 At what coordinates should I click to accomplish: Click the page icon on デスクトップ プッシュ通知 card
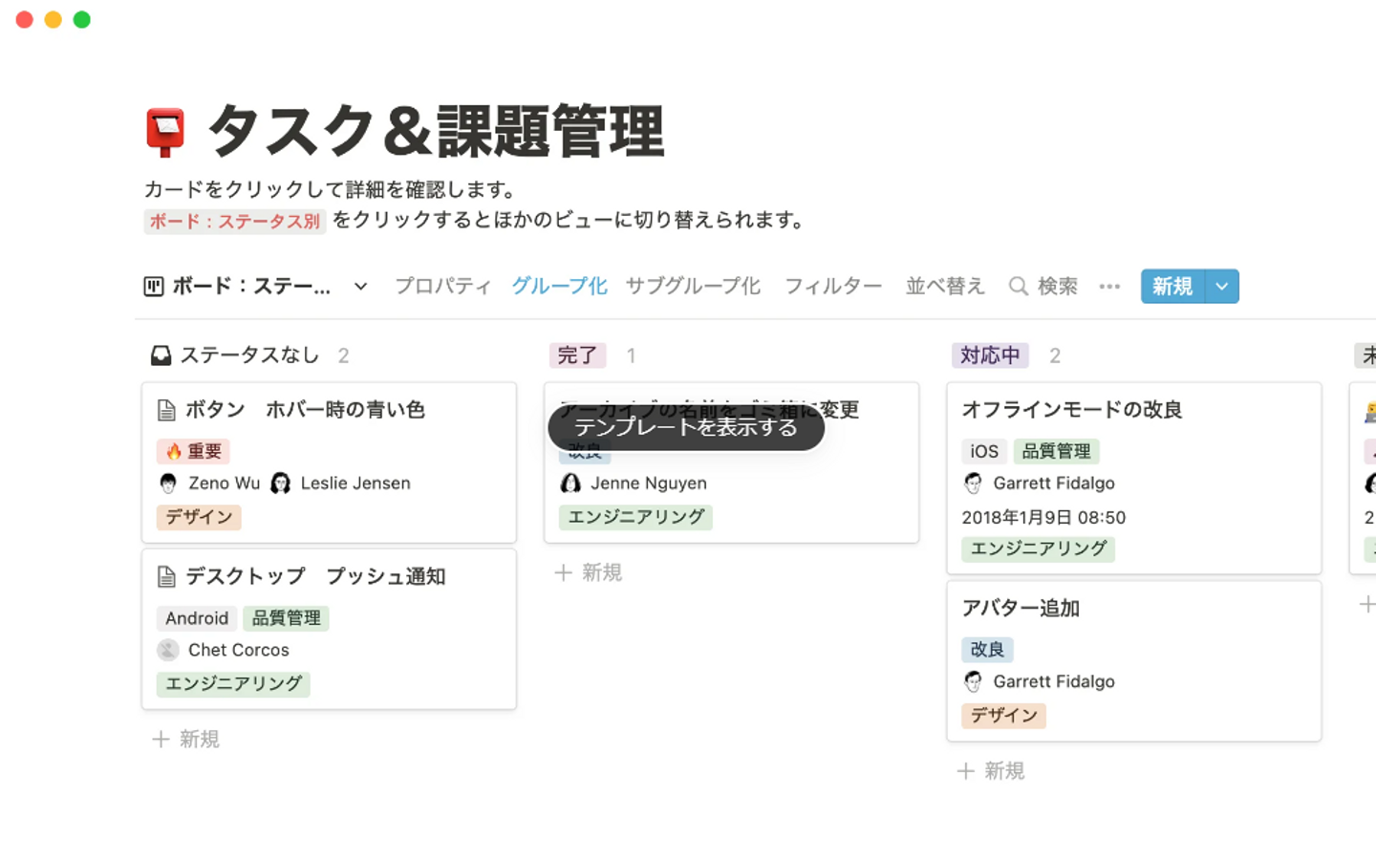(x=166, y=577)
